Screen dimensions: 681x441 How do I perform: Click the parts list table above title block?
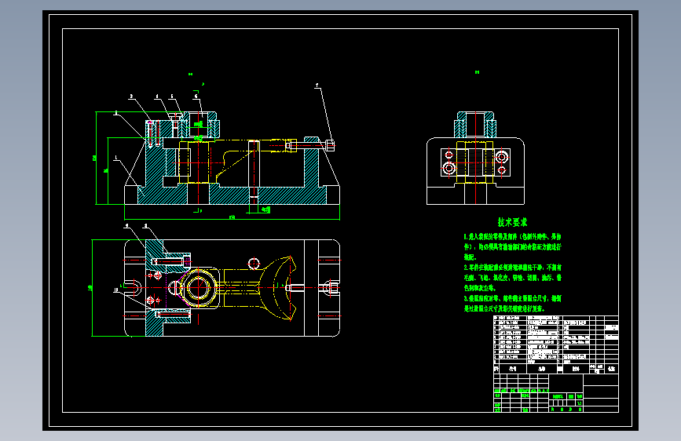coord(556,344)
